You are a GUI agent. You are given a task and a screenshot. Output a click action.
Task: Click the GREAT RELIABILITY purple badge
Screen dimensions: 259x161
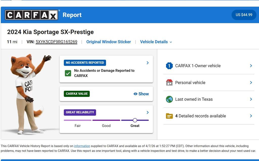pos(80,112)
